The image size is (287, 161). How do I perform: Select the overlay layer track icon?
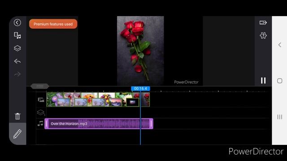coord(41,112)
